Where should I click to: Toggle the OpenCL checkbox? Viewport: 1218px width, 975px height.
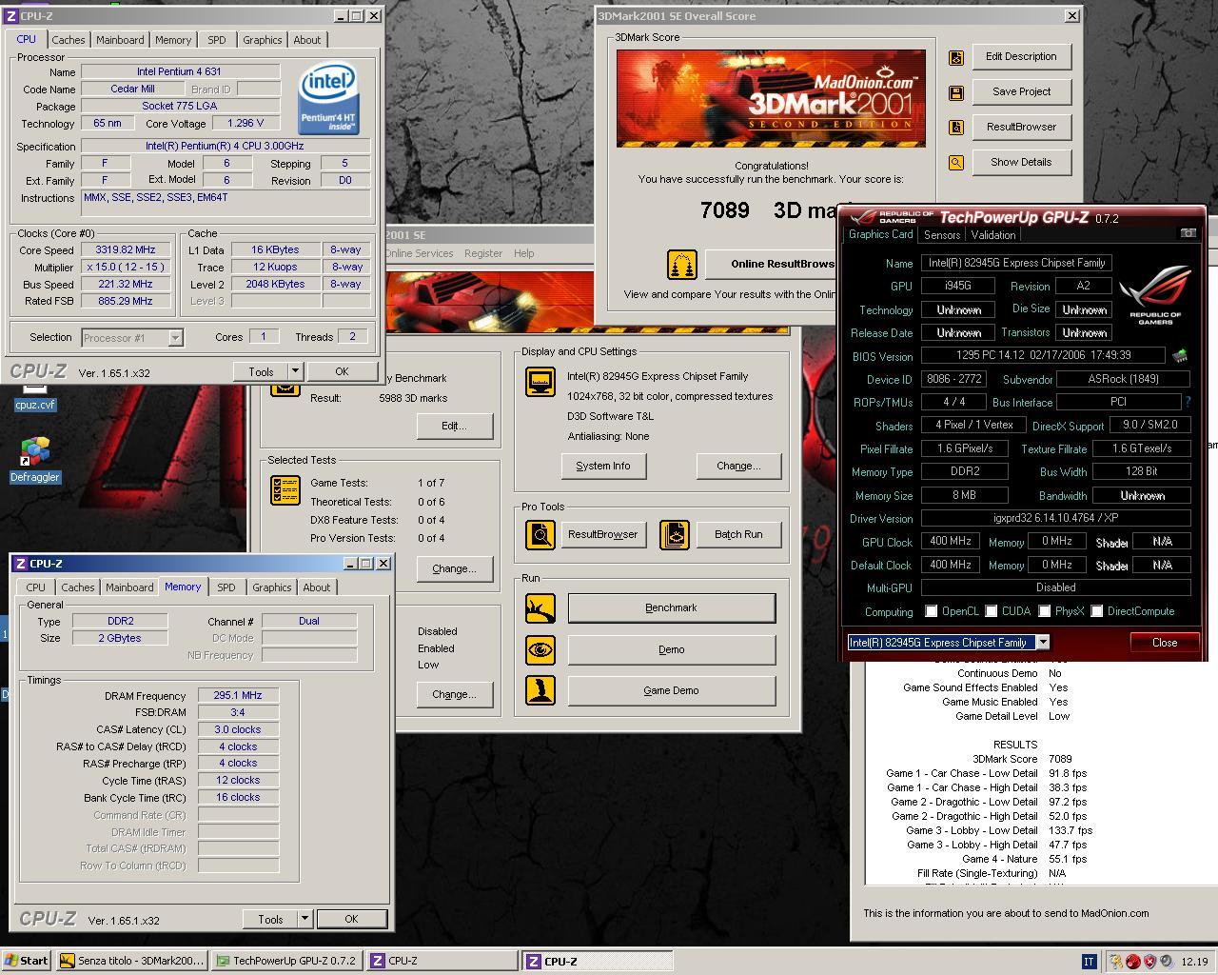click(x=932, y=611)
